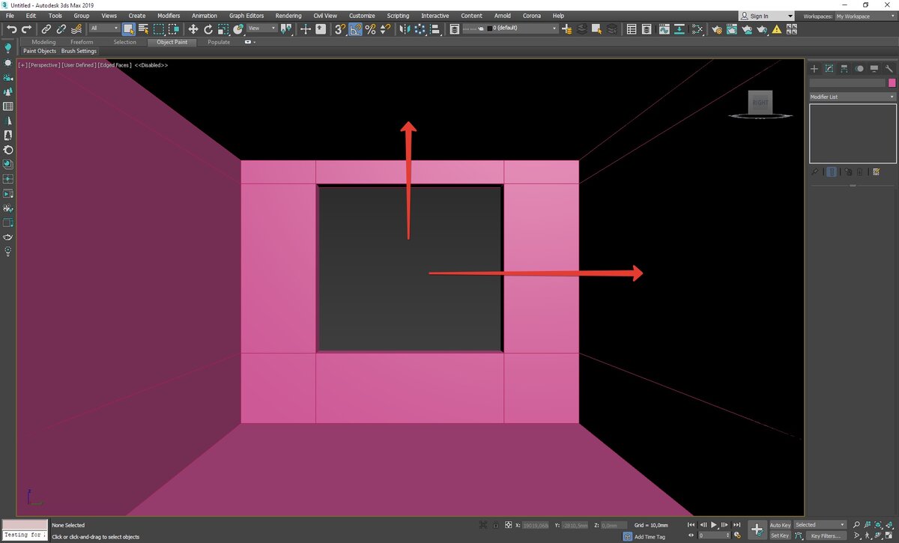The image size is (899, 543).
Task: Click the pink object color swatch
Action: click(892, 83)
